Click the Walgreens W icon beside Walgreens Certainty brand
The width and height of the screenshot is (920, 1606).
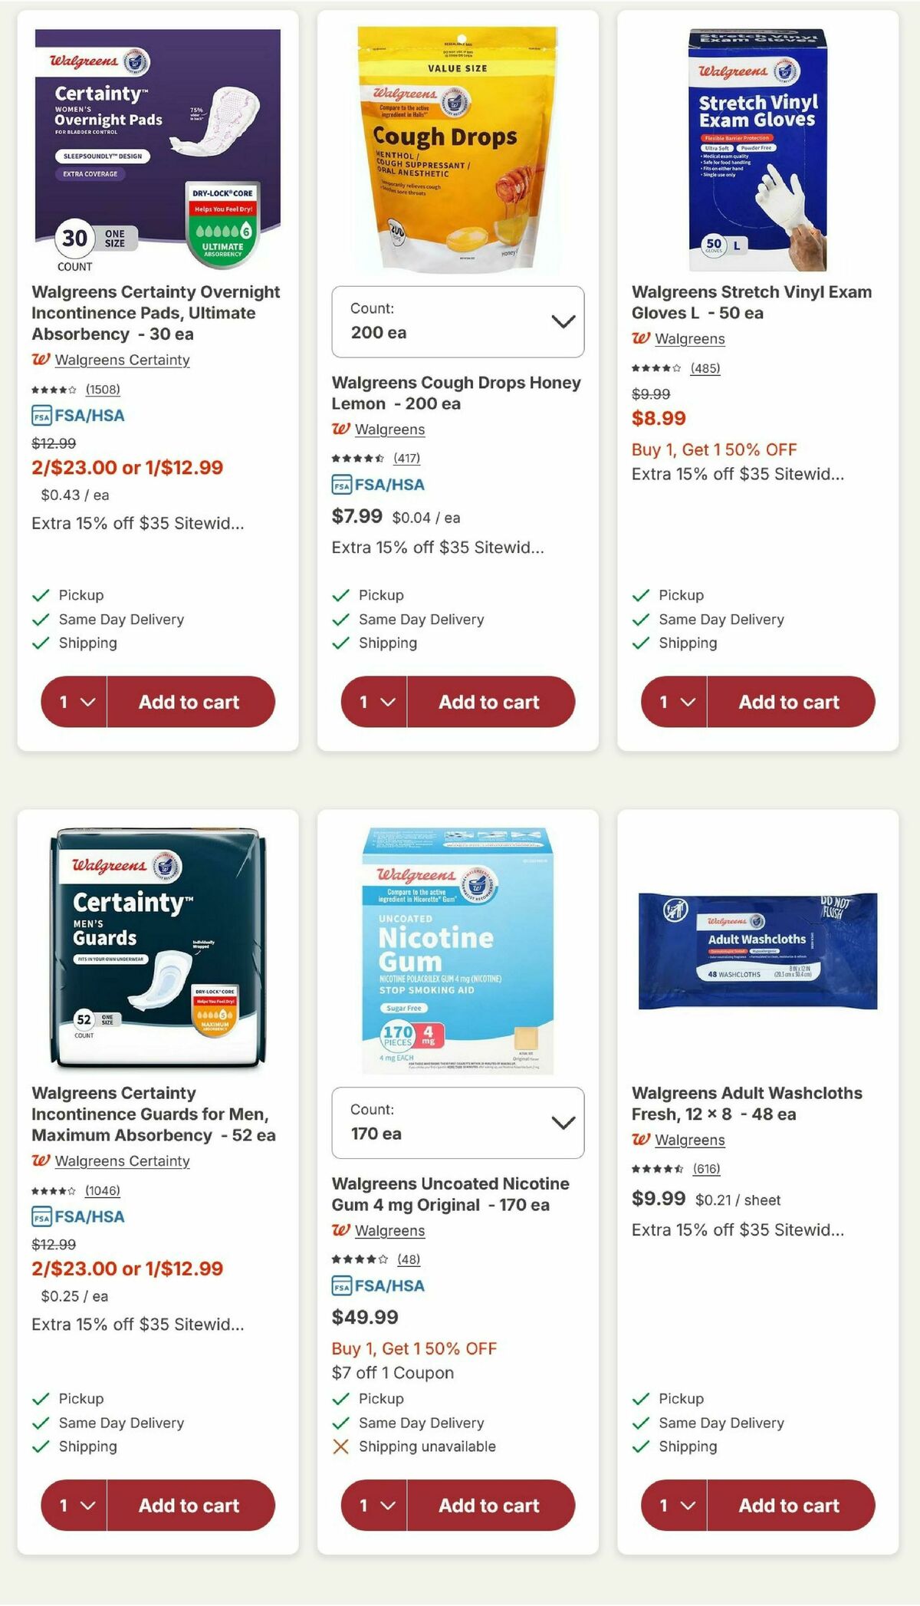tap(40, 360)
